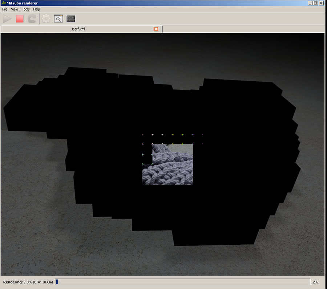Click the 2% progress label
This screenshot has height=289, width=327.
(x=315, y=282)
